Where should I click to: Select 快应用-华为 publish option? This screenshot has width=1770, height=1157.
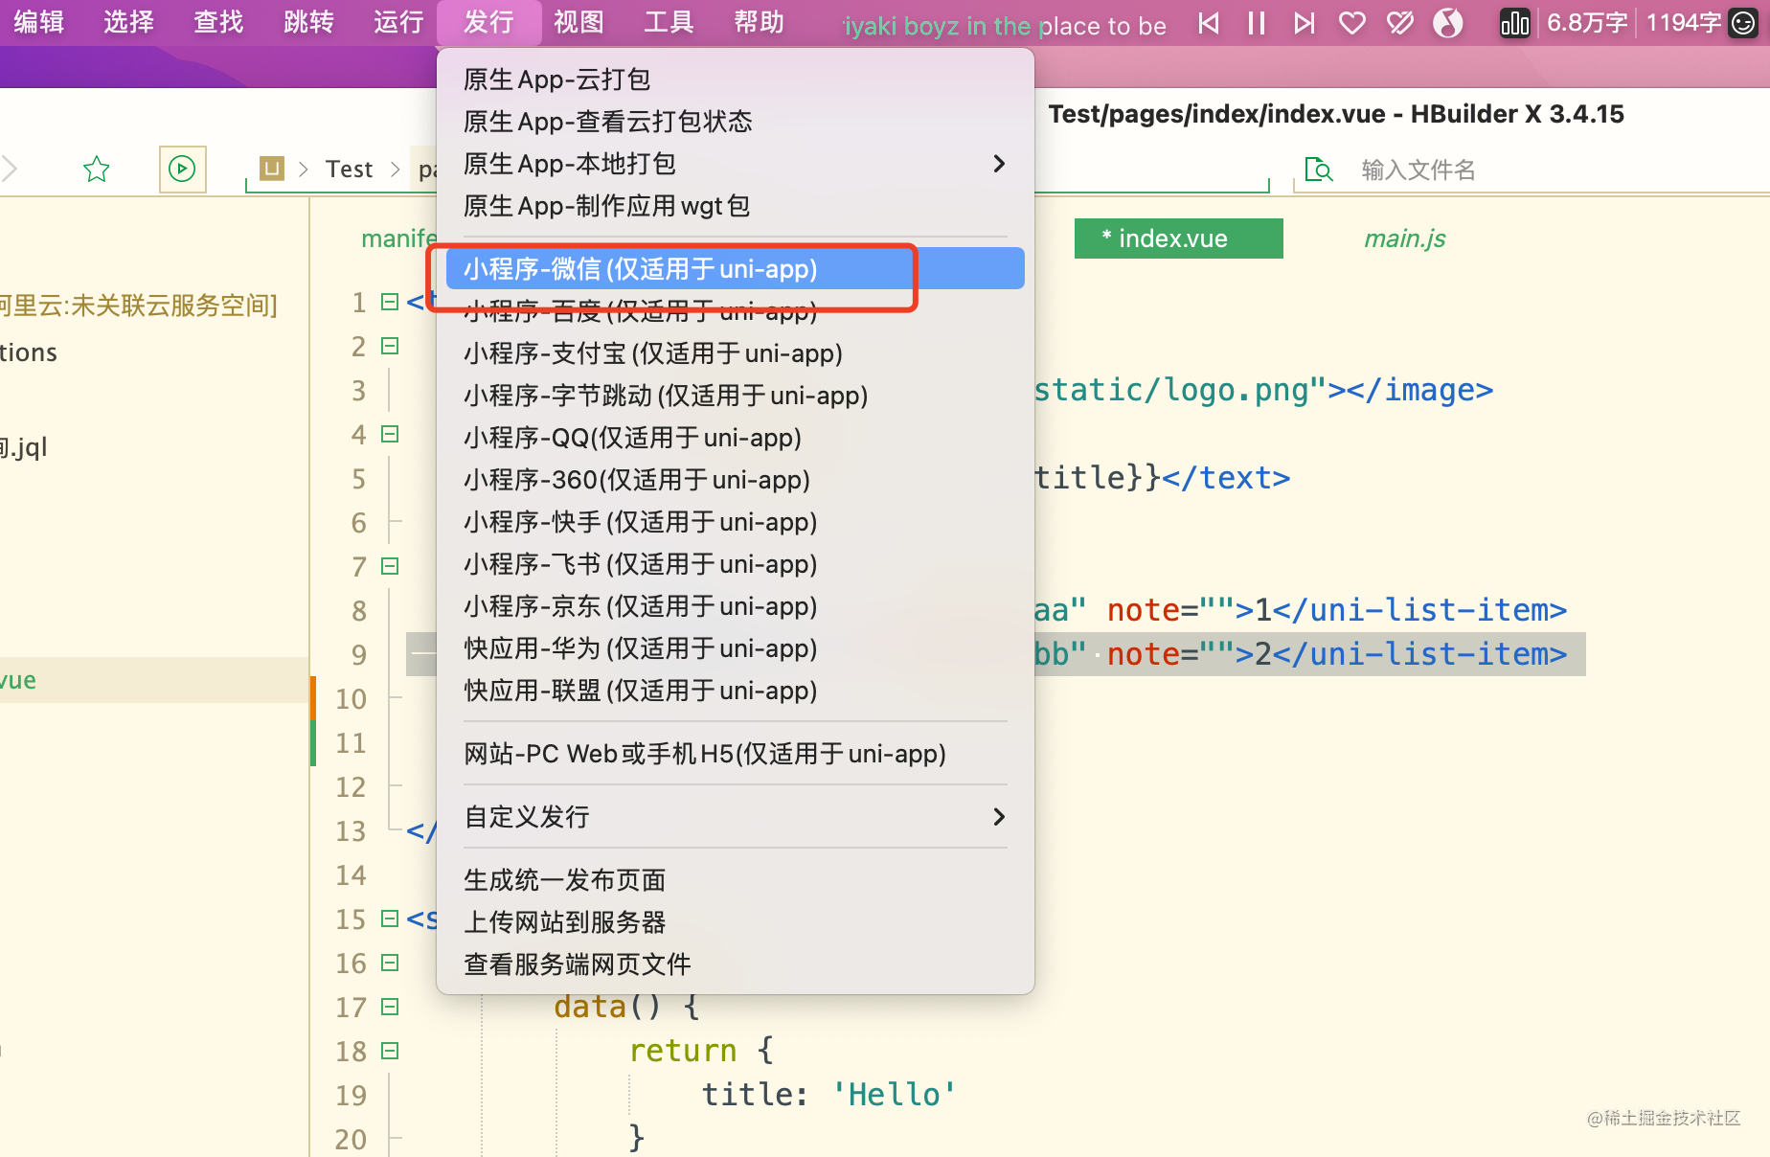click(735, 648)
